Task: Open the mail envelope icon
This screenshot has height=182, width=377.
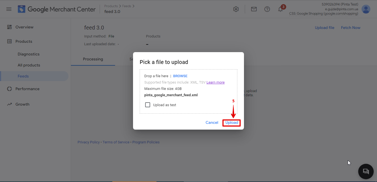Action: pos(254,9)
